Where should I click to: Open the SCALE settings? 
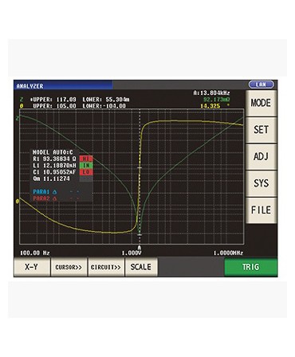[141, 267]
